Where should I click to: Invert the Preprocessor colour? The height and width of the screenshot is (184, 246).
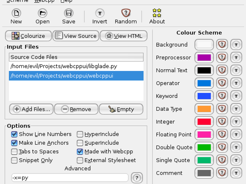[236, 58]
